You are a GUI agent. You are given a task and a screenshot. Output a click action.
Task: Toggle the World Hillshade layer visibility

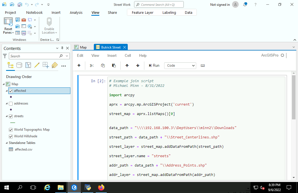10,136
